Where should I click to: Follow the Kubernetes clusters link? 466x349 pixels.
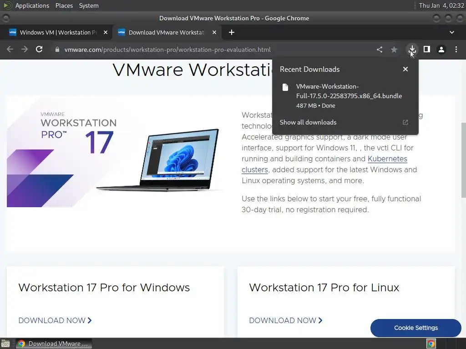(x=387, y=159)
